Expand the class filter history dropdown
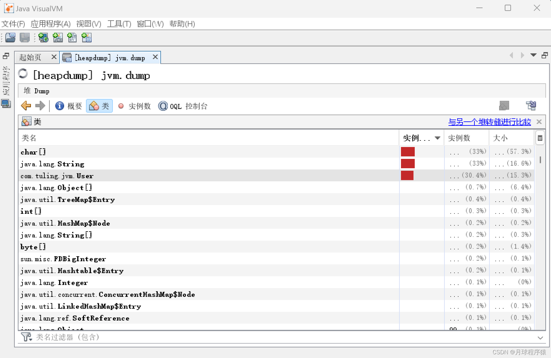 coord(540,338)
